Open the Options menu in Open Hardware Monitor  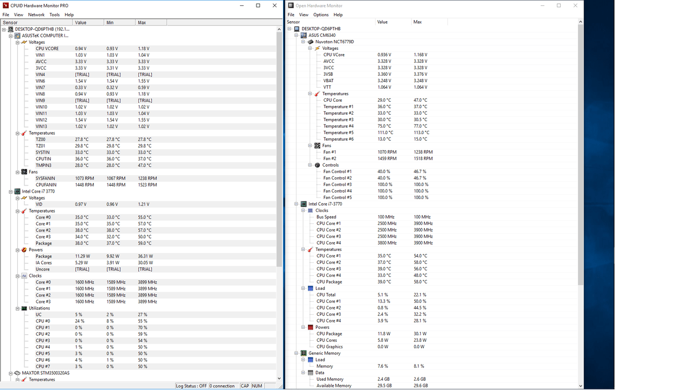[x=320, y=15]
